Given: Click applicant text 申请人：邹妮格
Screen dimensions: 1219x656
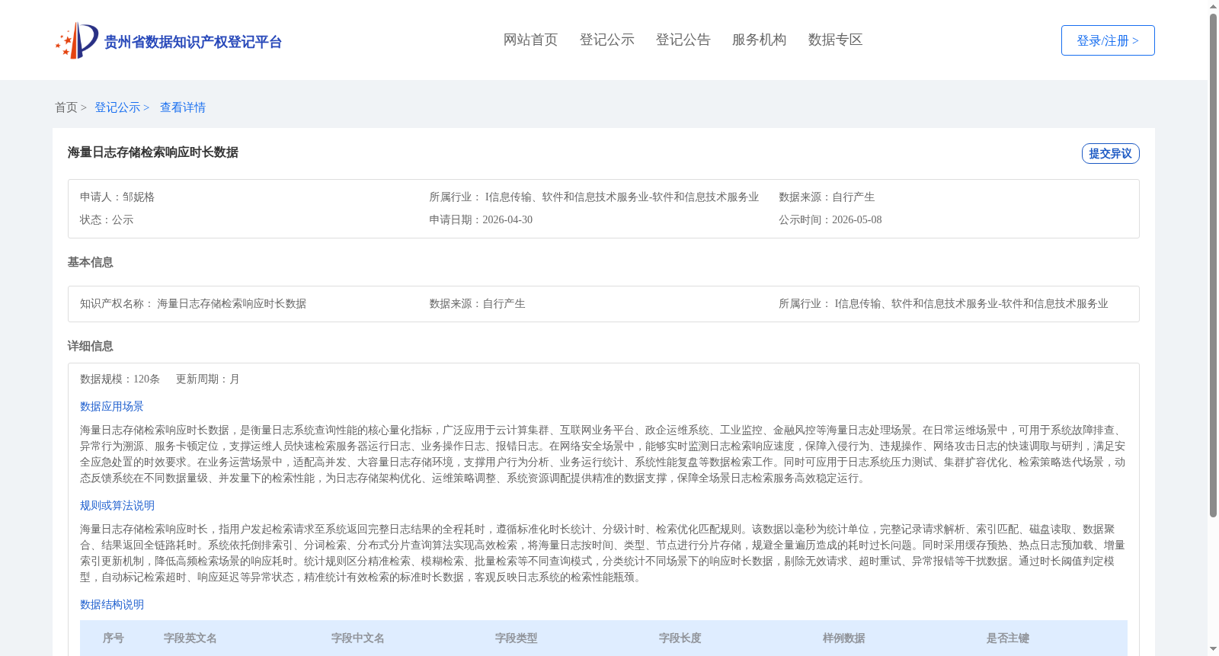Looking at the screenshot, I should [x=117, y=197].
